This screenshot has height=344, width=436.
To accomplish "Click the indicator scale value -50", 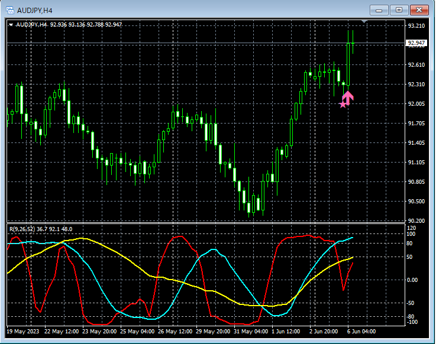I will pos(411,303).
